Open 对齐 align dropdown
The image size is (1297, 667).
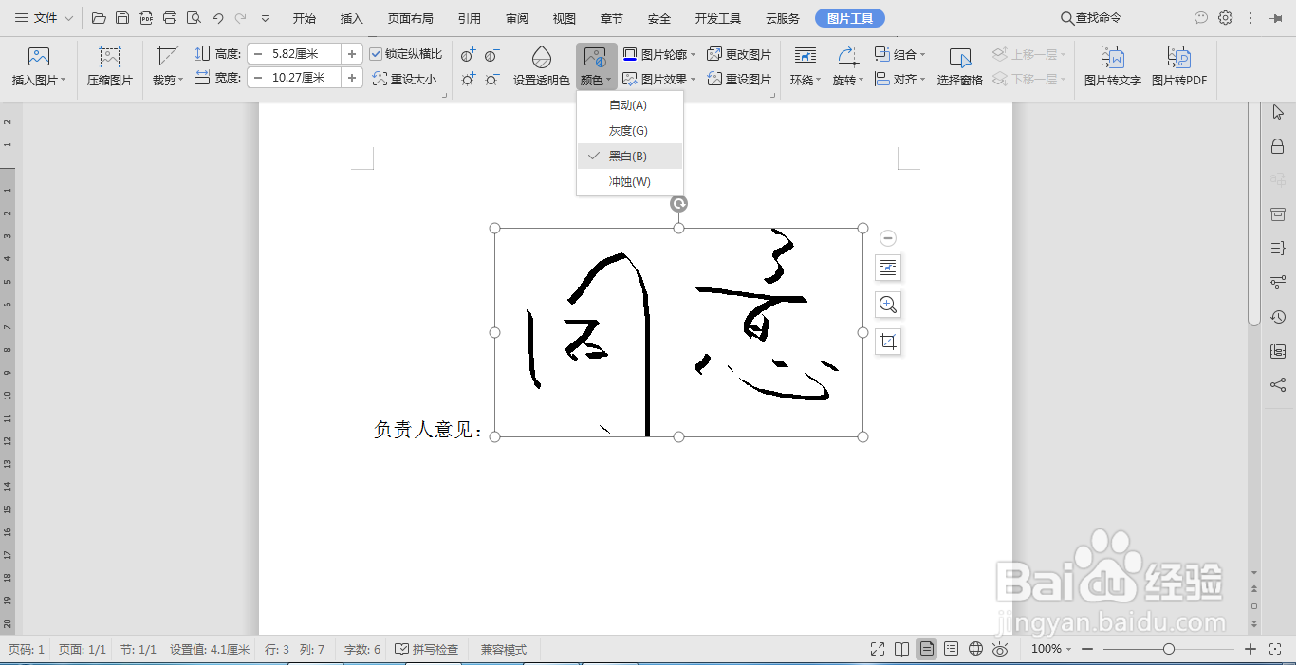tap(899, 80)
